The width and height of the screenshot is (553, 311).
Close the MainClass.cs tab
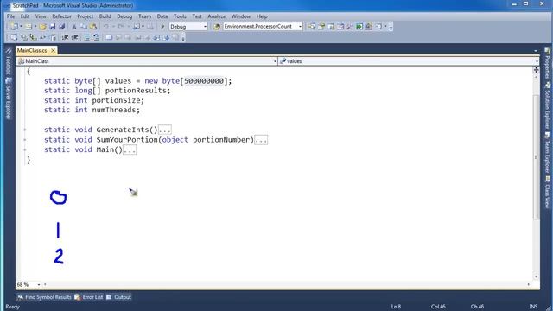tap(53, 51)
